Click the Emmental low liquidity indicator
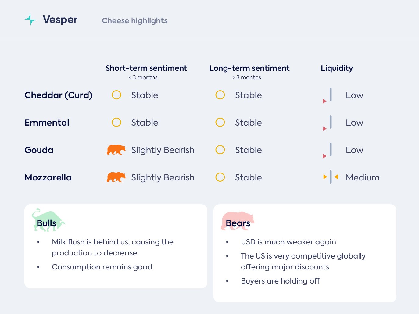 [328, 123]
